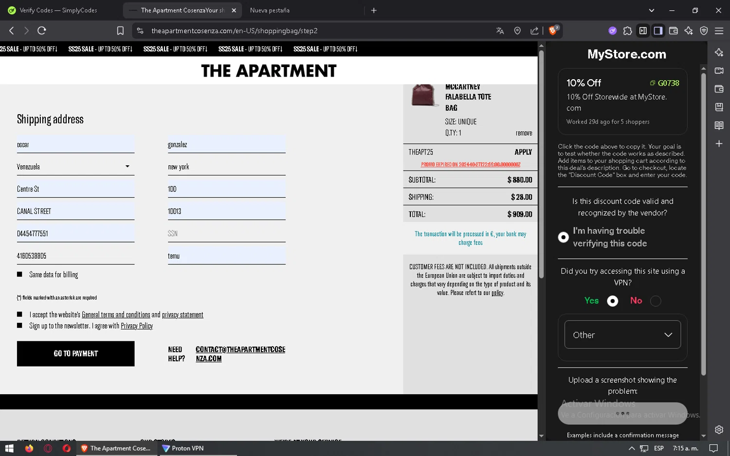The width and height of the screenshot is (730, 456).
Task: Email contact@theapartmentcosenza.com link
Action: 240,354
